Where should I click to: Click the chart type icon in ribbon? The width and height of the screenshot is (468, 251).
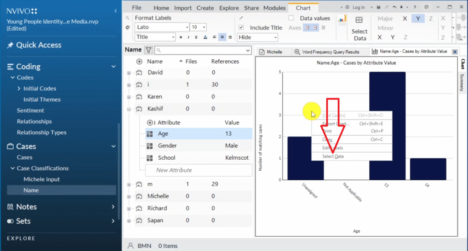coord(340,20)
